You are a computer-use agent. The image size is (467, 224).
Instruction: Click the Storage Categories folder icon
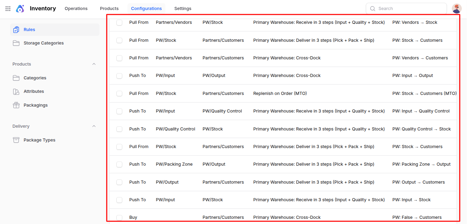[x=16, y=43]
